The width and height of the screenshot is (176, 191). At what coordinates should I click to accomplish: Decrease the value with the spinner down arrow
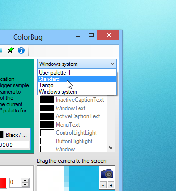pos(25,185)
